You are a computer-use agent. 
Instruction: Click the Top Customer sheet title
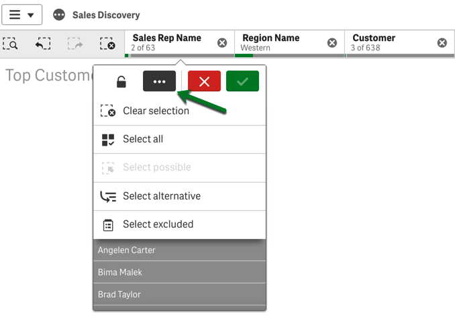[49, 75]
